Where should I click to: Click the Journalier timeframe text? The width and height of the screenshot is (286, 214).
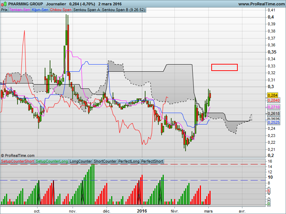pyautogui.click(x=58, y=4)
